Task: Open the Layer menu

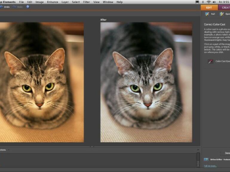Action: 65,2
